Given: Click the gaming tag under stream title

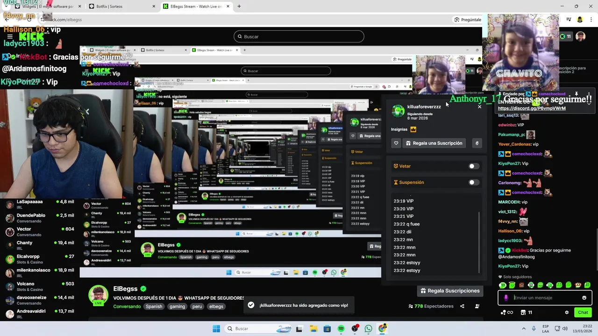Looking at the screenshot, I should [177, 307].
